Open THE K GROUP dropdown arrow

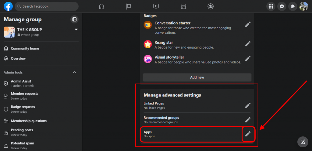click(x=76, y=29)
